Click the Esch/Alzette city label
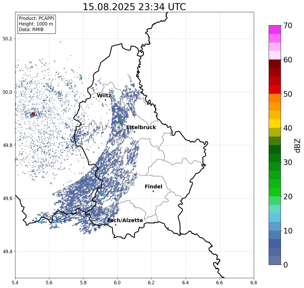The width and height of the screenshot is (304, 288). (125, 220)
